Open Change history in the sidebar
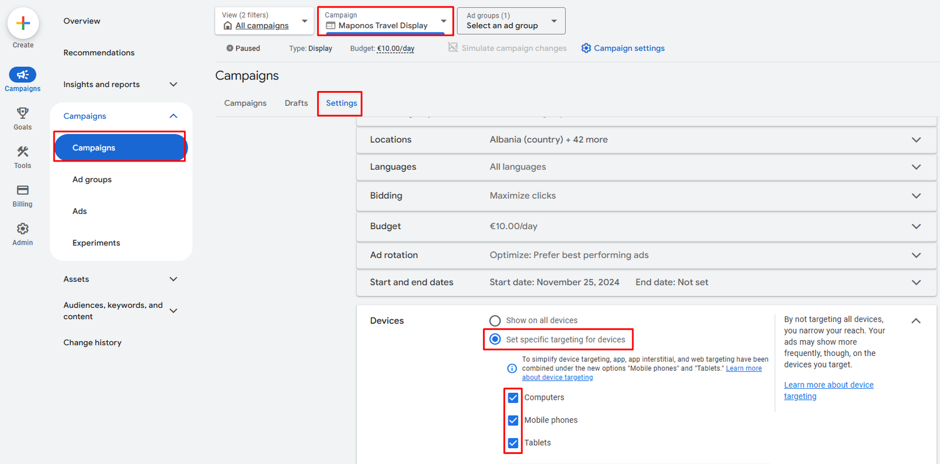940x464 pixels. click(92, 343)
